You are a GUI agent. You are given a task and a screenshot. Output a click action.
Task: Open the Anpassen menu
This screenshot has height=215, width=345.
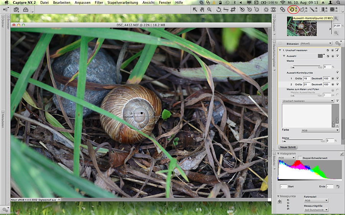82,3
